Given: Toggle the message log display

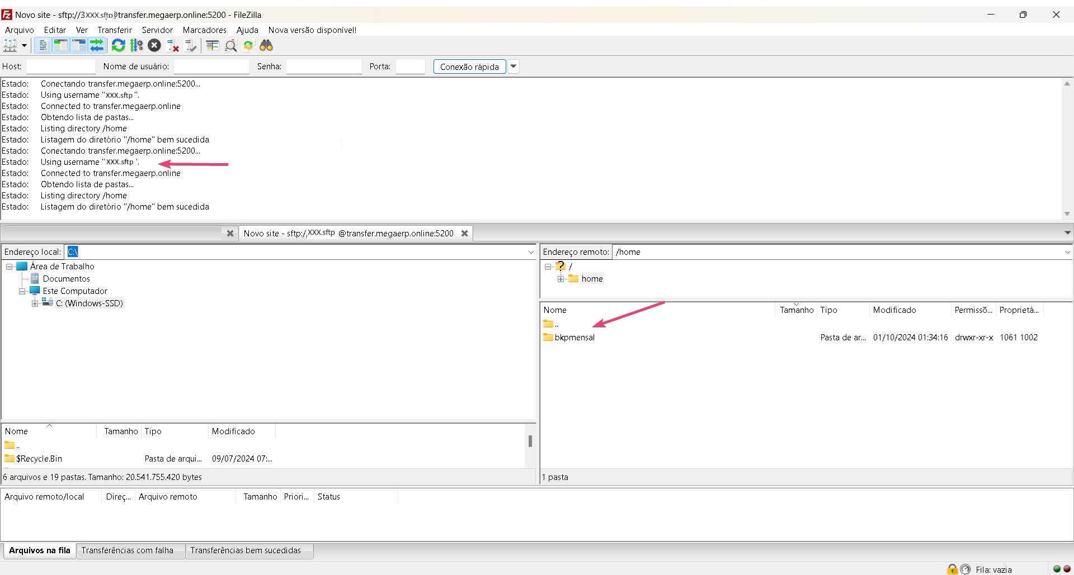Looking at the screenshot, I should tap(43, 46).
